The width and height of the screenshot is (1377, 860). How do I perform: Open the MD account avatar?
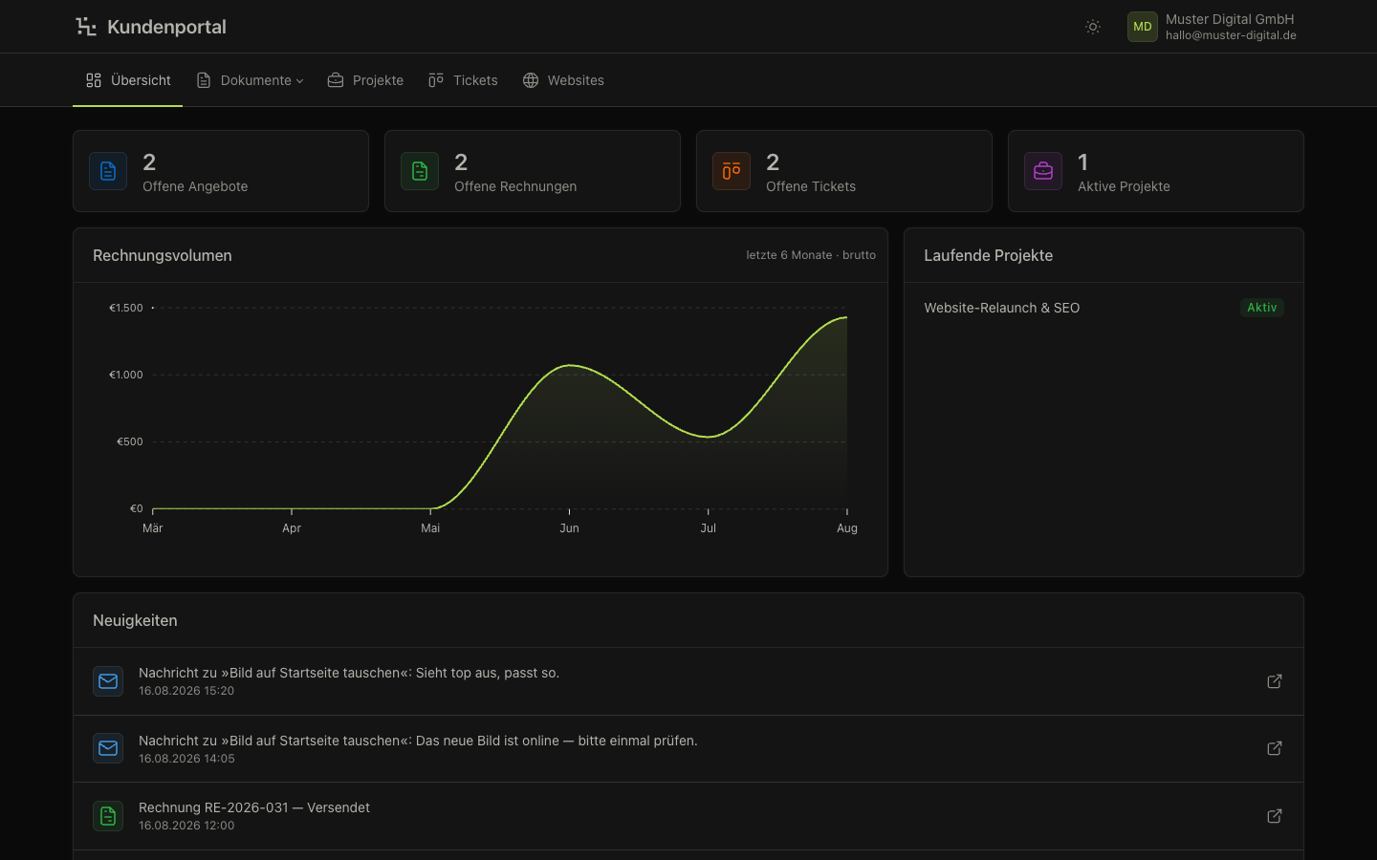pos(1143,27)
